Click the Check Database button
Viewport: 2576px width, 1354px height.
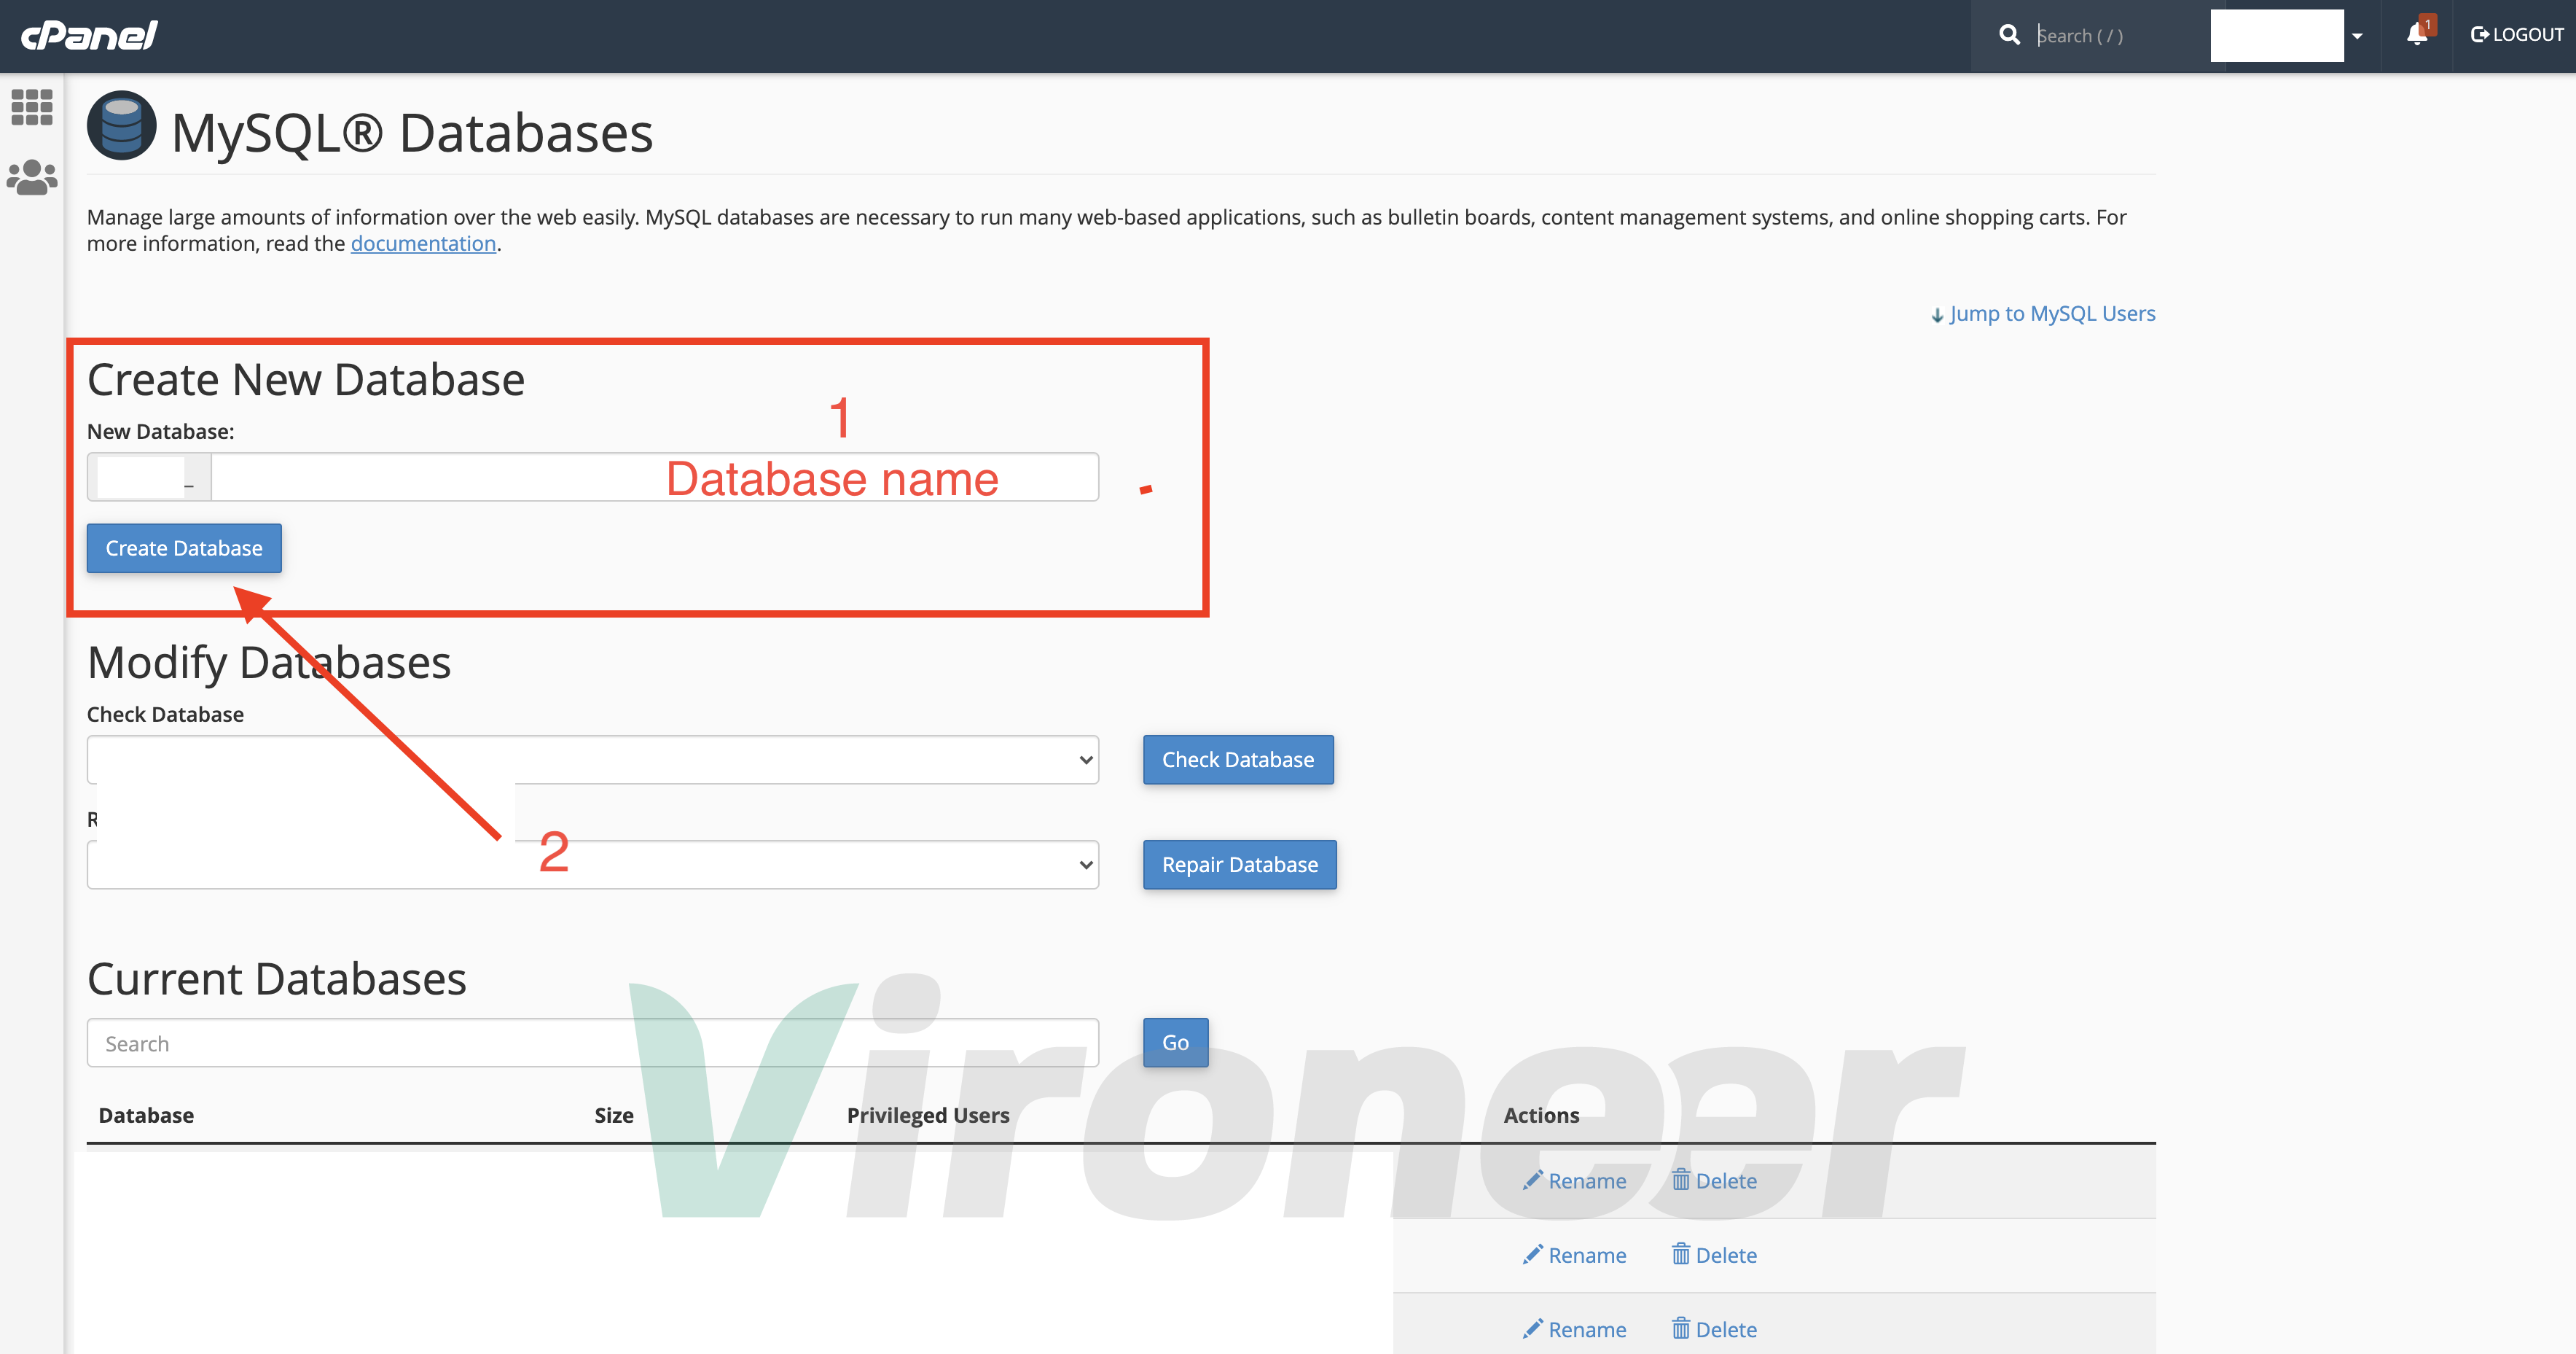click(1237, 760)
